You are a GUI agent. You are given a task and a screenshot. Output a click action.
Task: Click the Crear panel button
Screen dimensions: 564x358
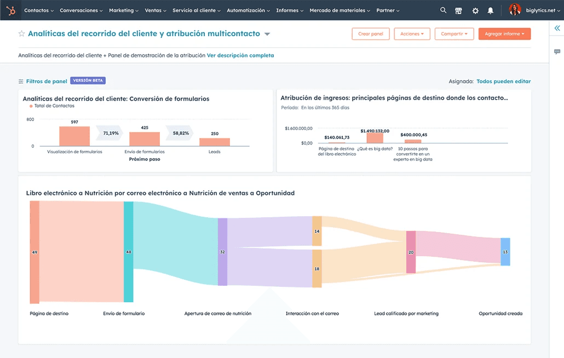point(371,34)
